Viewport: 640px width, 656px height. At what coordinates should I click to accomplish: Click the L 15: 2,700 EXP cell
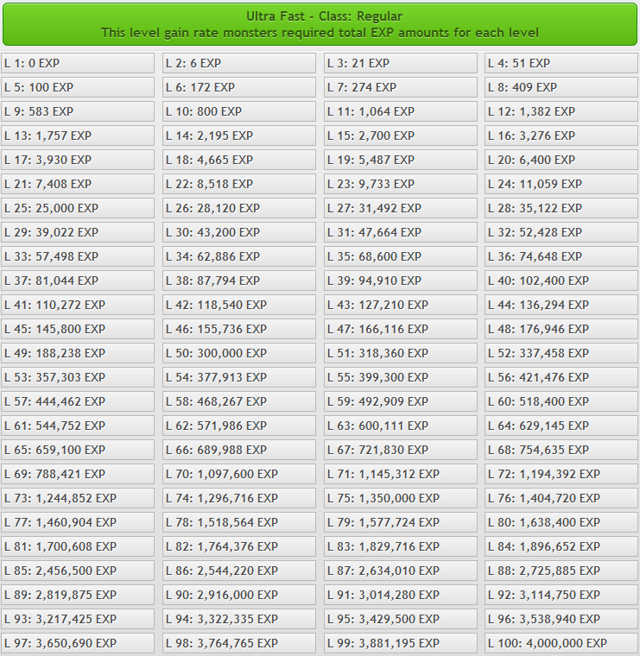click(400, 136)
